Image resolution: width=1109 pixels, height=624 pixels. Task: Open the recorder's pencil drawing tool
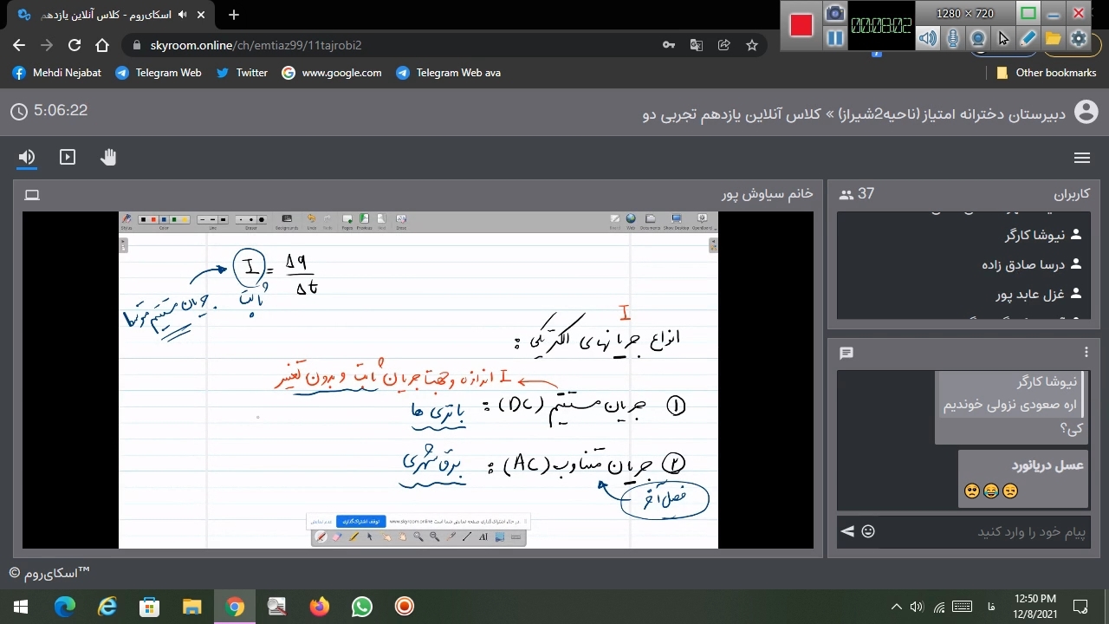[1028, 38]
